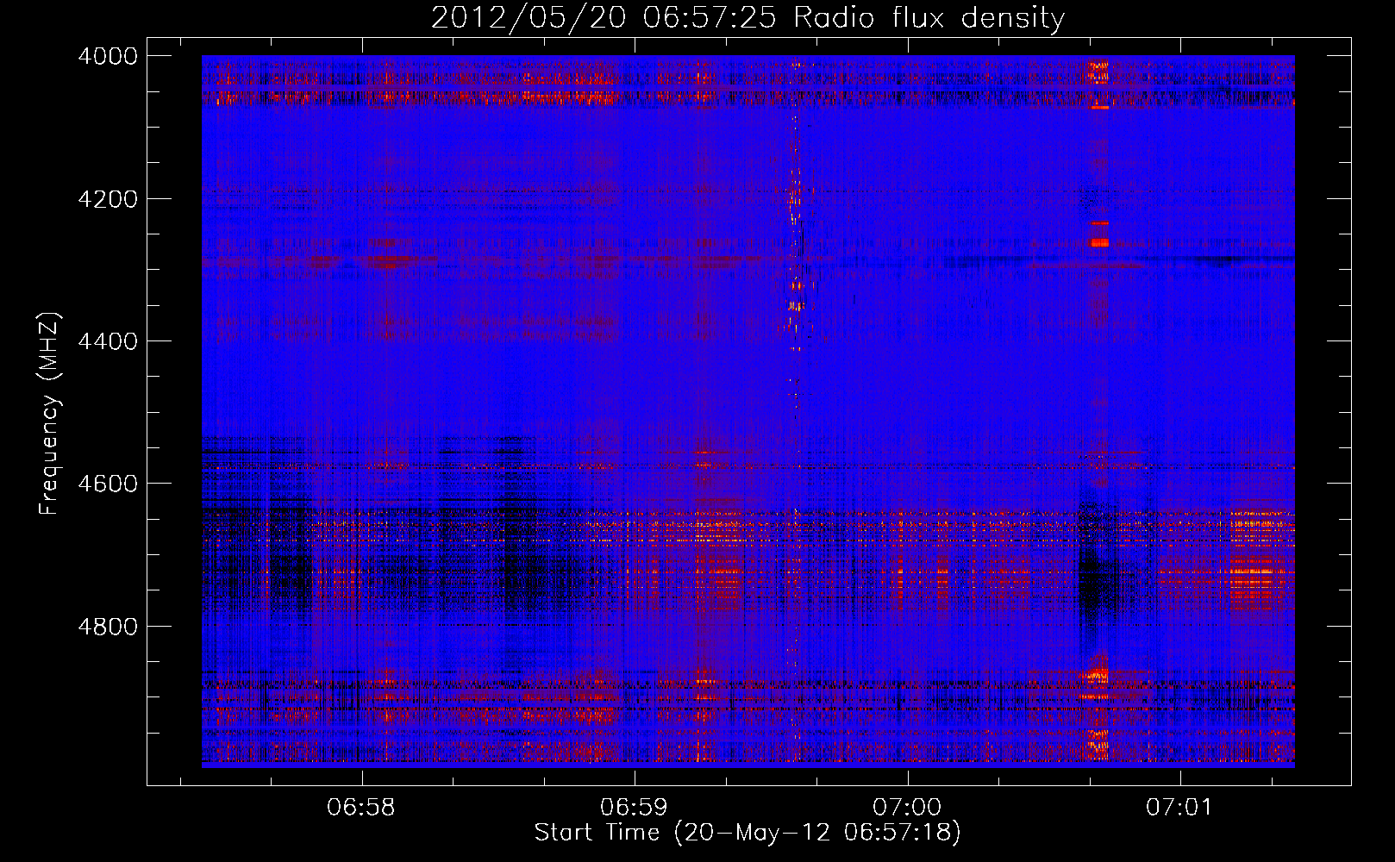
Task: Click the 4400 frequency axis label
Action: coord(108,341)
